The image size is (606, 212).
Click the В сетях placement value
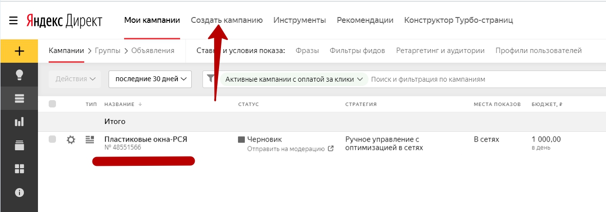click(x=487, y=139)
